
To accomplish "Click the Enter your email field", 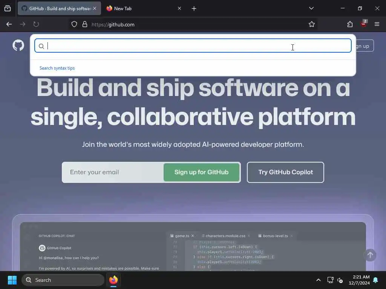I will tap(113, 172).
